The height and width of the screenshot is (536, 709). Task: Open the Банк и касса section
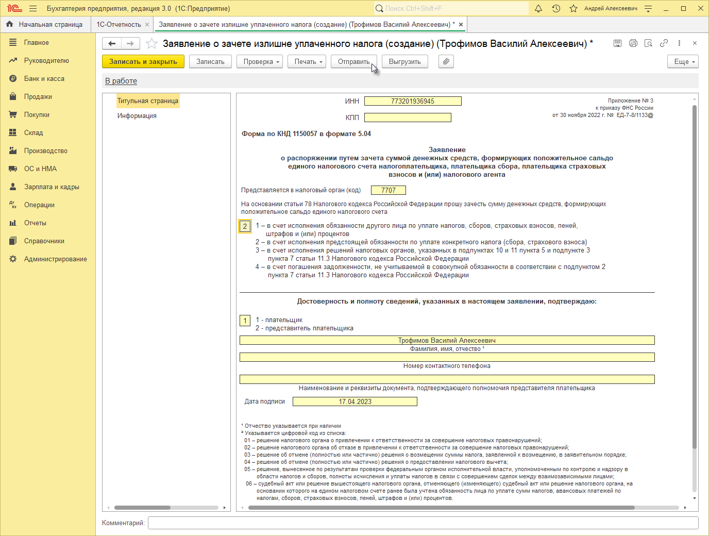point(48,79)
